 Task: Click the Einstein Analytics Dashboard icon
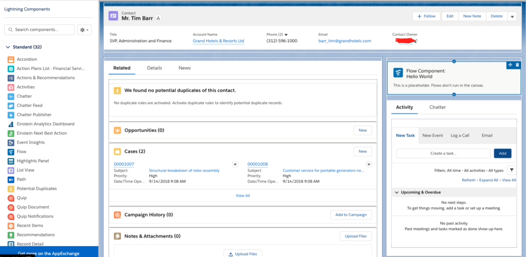point(11,124)
